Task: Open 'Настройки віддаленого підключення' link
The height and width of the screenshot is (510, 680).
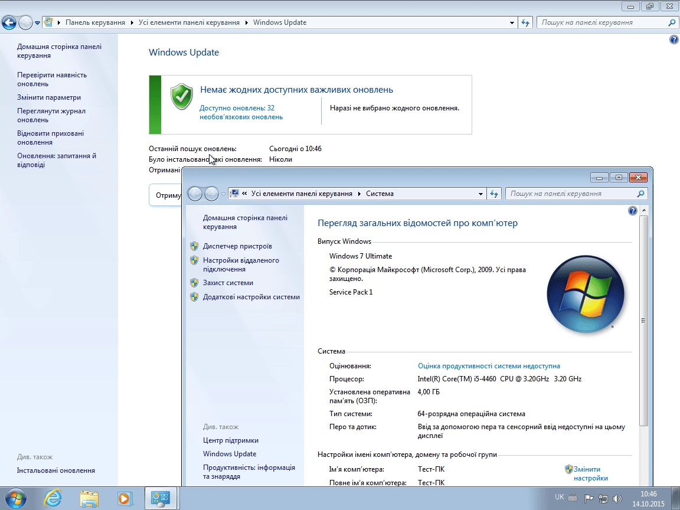Action: tap(241, 264)
